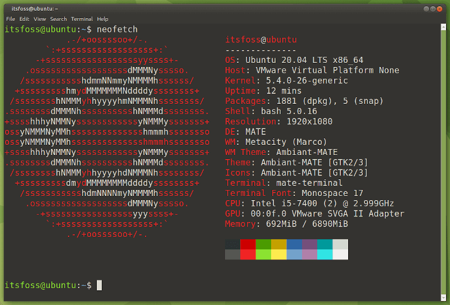Screen dimensions: 450x305
Task: Click the red 'itsfoss@ubuntu' header text
Action: (x=261, y=39)
